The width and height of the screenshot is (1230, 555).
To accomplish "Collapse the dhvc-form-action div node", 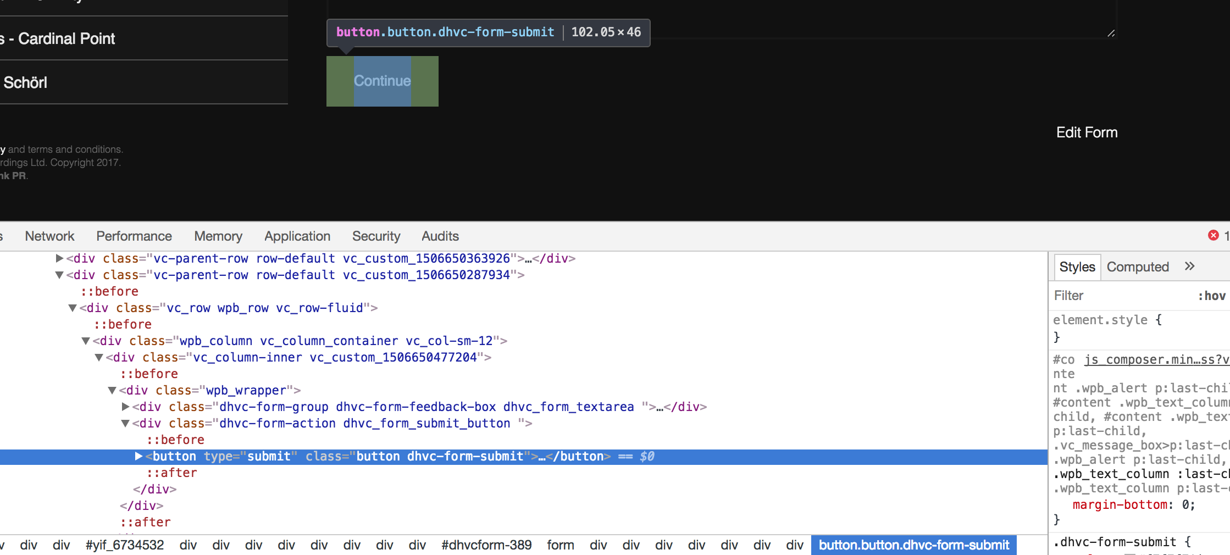I will click(x=125, y=423).
